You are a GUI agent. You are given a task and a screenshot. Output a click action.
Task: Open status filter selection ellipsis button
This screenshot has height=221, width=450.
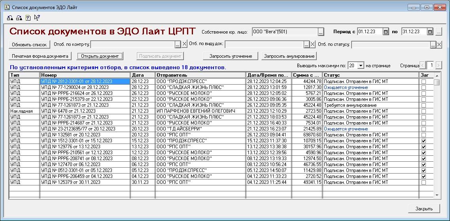point(433,45)
